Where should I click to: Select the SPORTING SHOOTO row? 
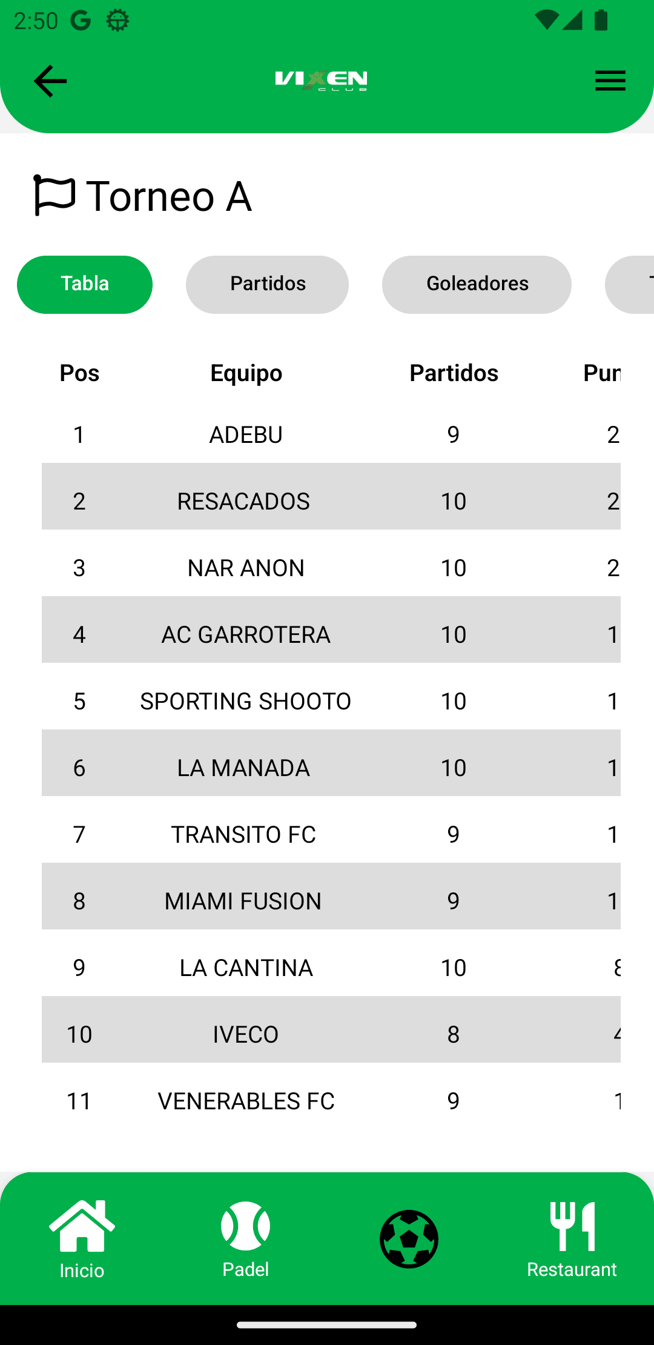(x=246, y=702)
